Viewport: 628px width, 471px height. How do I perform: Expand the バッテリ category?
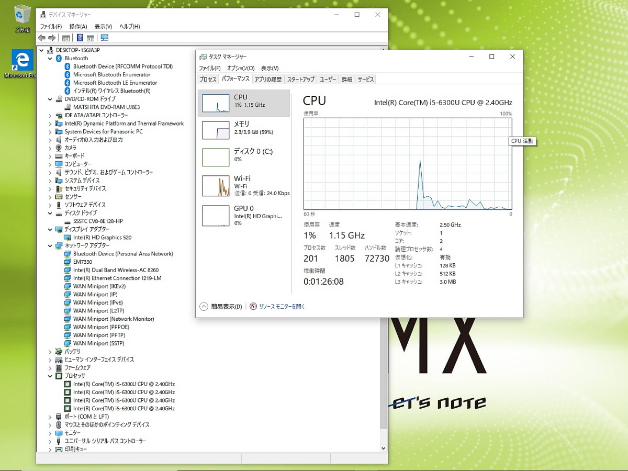50,352
